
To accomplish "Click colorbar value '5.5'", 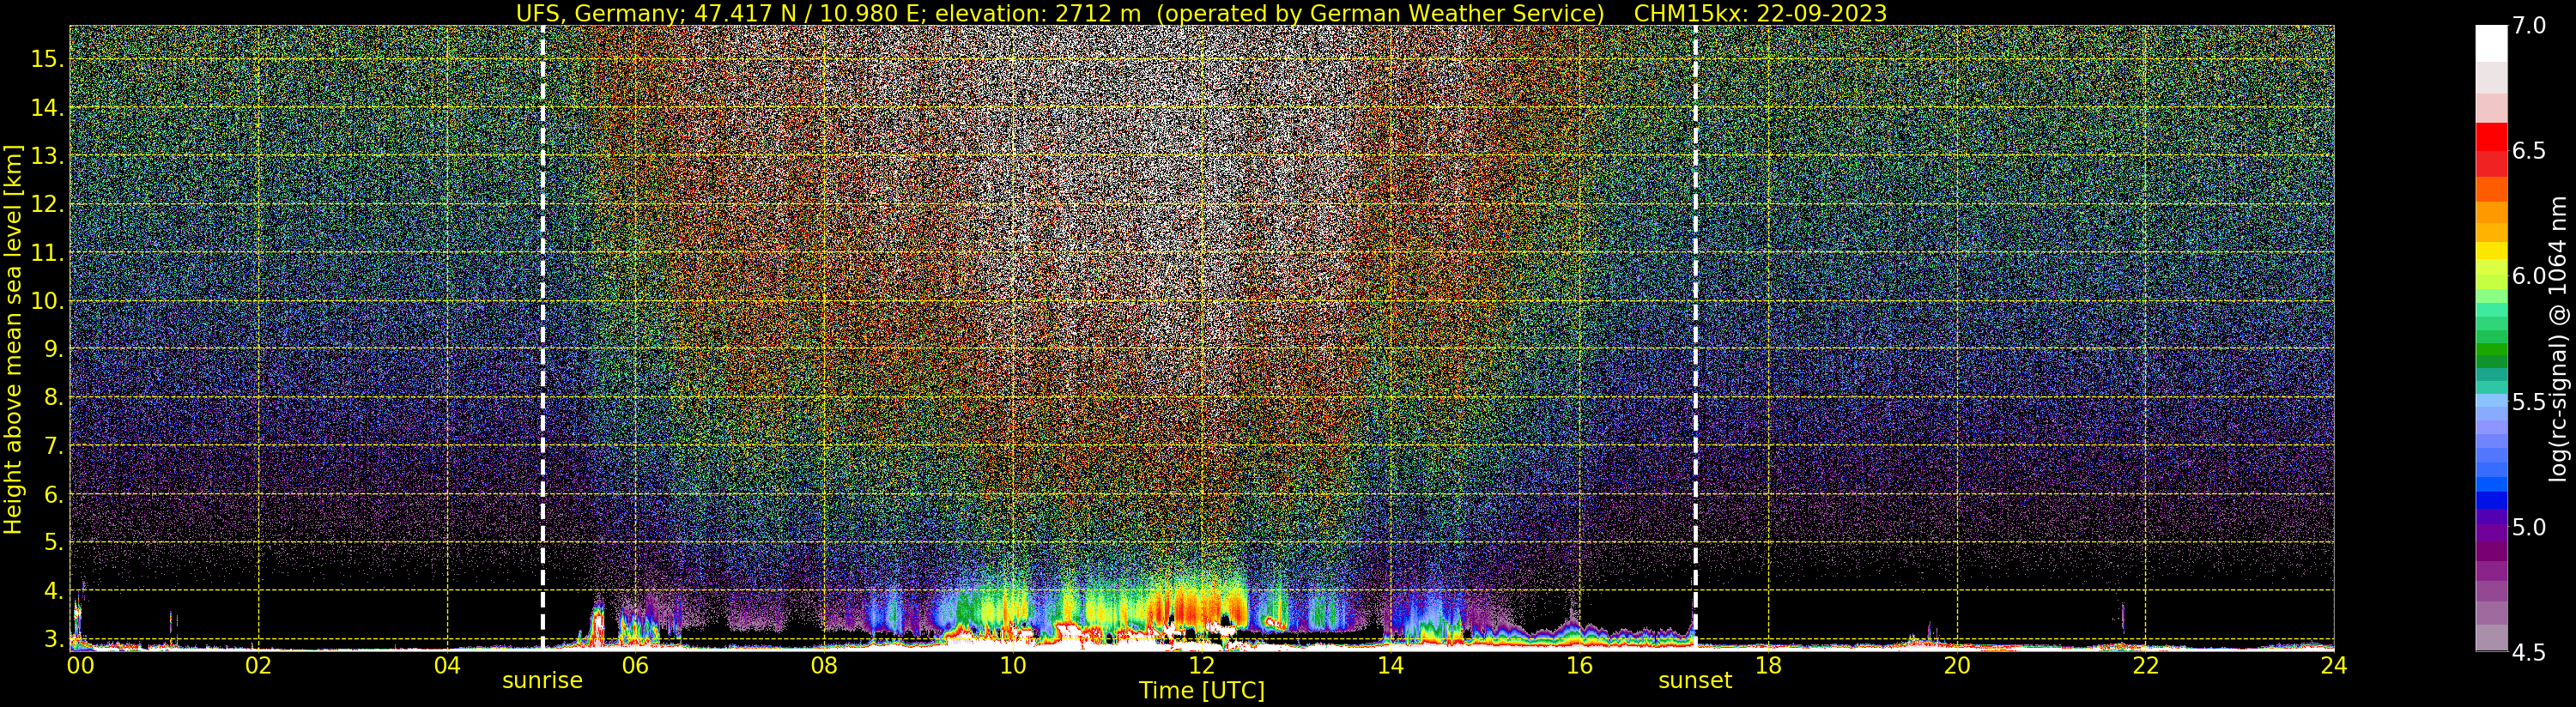I will tap(2529, 402).
